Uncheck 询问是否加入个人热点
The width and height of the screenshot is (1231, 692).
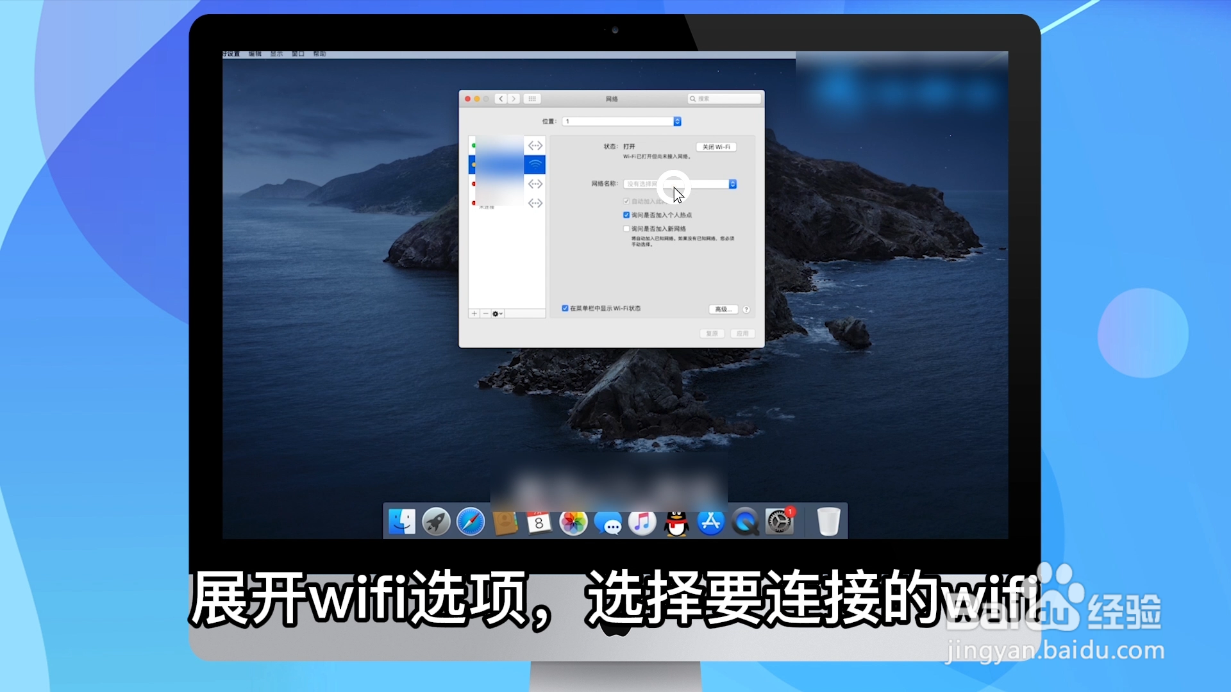click(x=626, y=215)
